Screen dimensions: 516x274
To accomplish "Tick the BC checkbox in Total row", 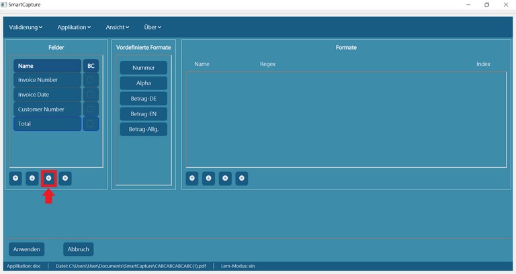I will [x=91, y=124].
